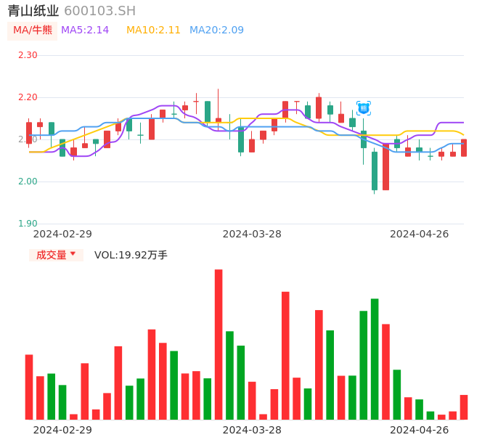Click the VOL:19.92万手 volume readout

click(131, 255)
